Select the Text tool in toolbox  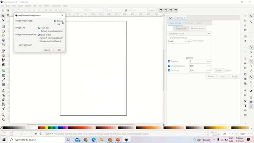[x=3, y=64]
